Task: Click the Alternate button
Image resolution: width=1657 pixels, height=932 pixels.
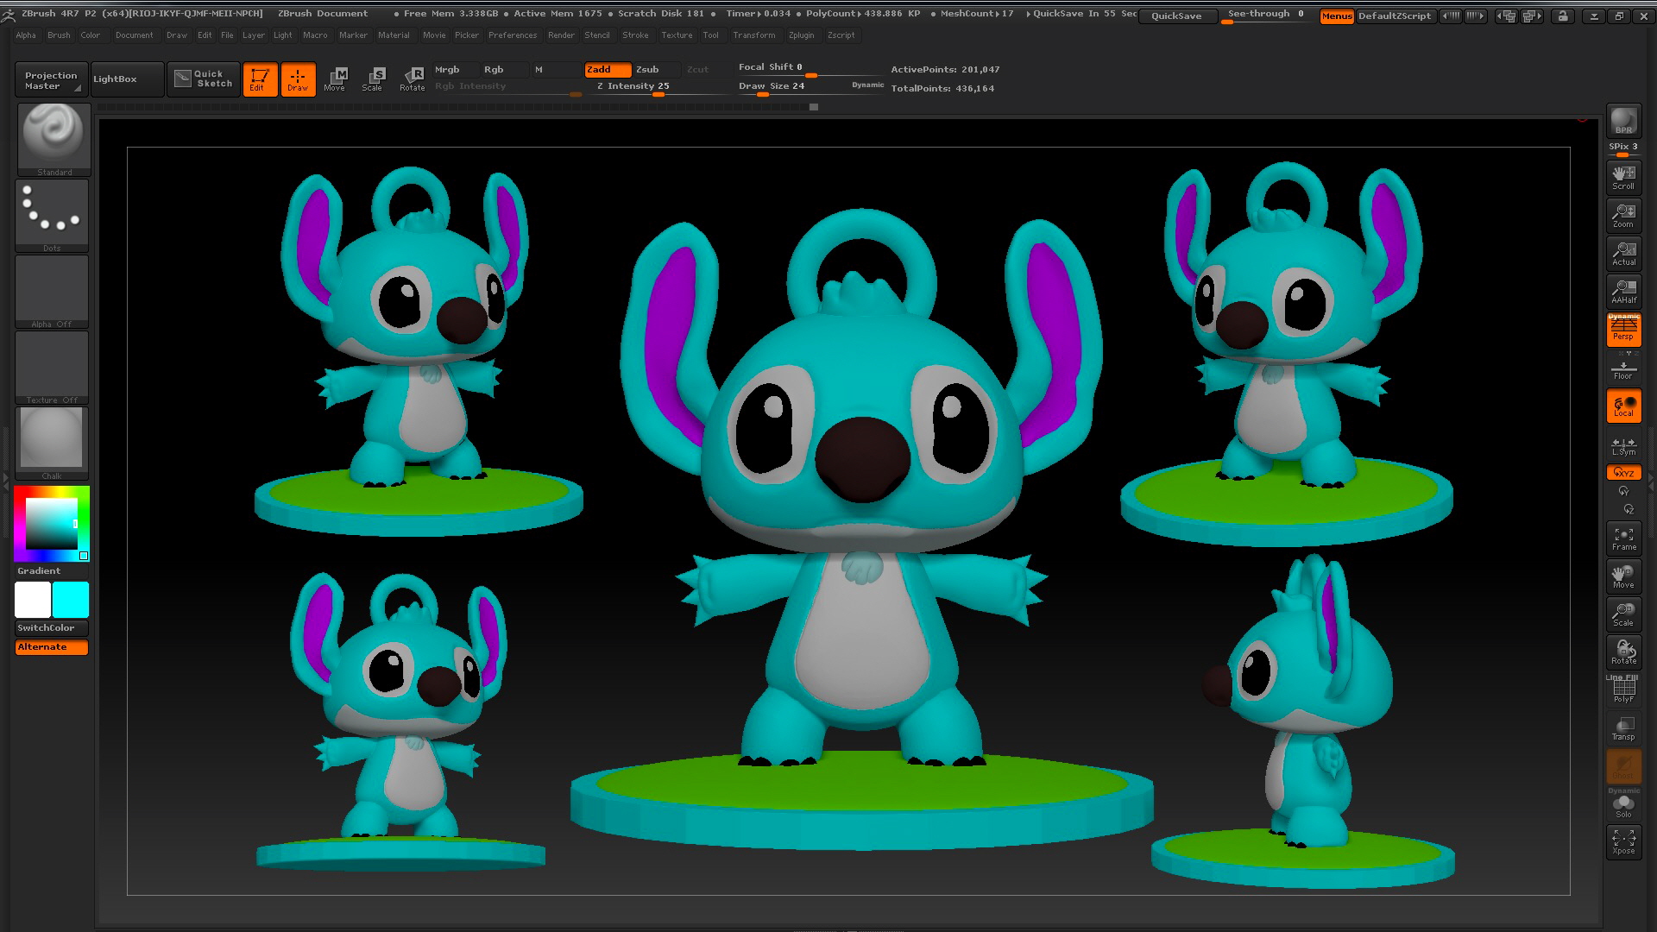Action: [52, 647]
